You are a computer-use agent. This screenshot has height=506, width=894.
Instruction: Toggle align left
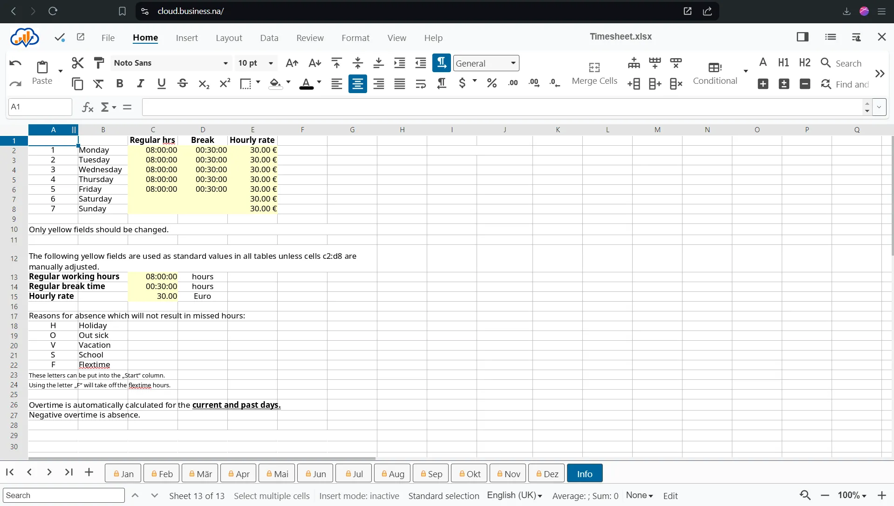point(336,84)
